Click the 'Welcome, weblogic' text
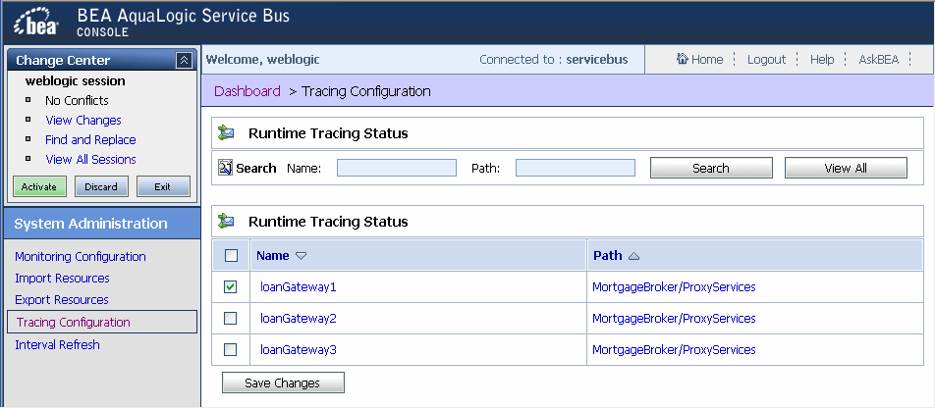 [x=263, y=60]
